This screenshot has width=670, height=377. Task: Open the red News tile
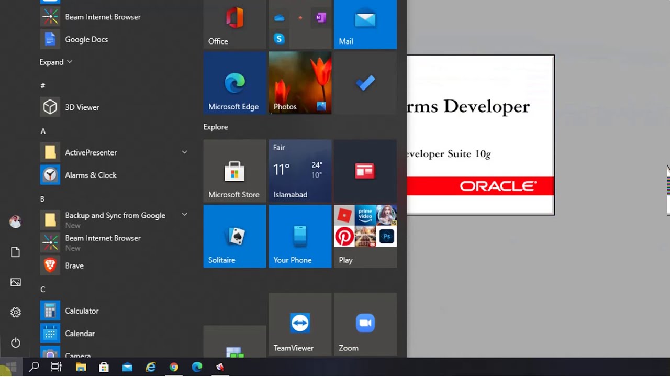(365, 171)
